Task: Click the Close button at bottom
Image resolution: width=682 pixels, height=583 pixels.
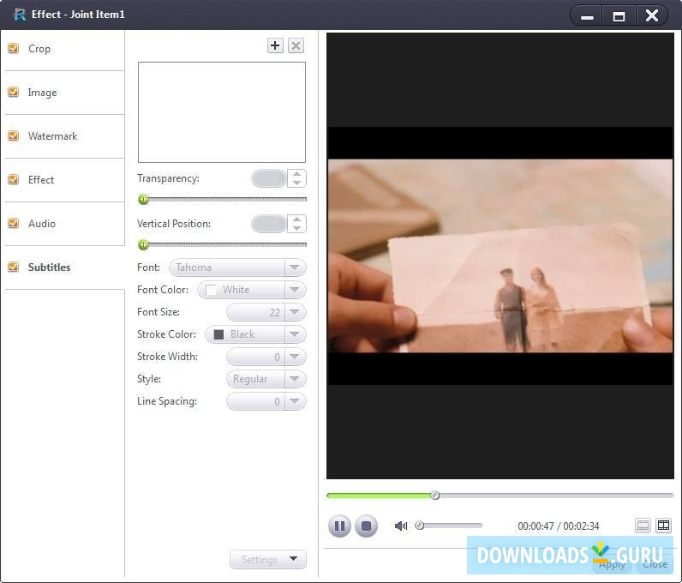Action: 655,565
